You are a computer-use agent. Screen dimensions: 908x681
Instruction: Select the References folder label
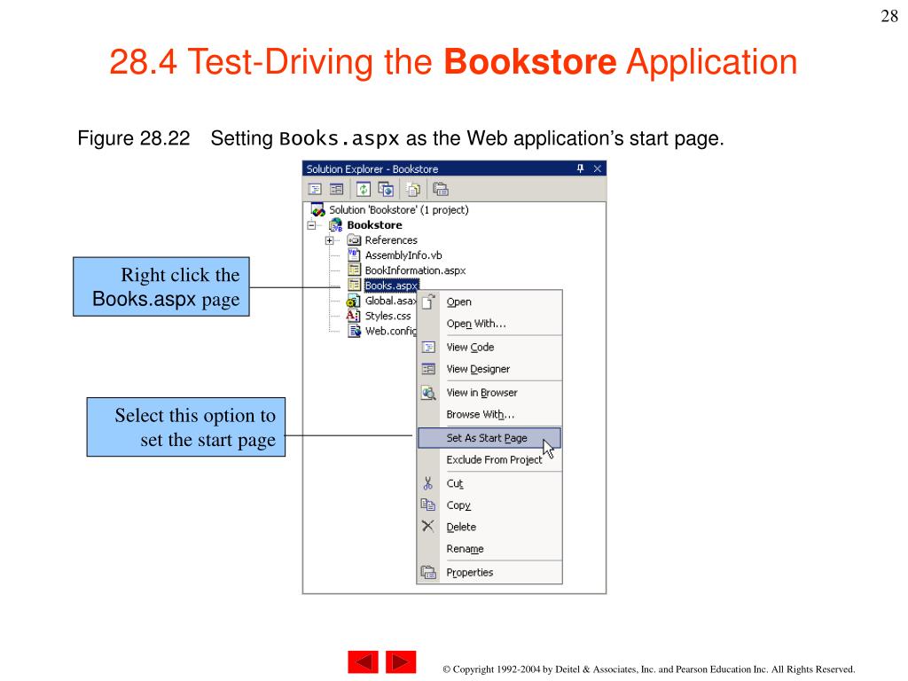391,240
